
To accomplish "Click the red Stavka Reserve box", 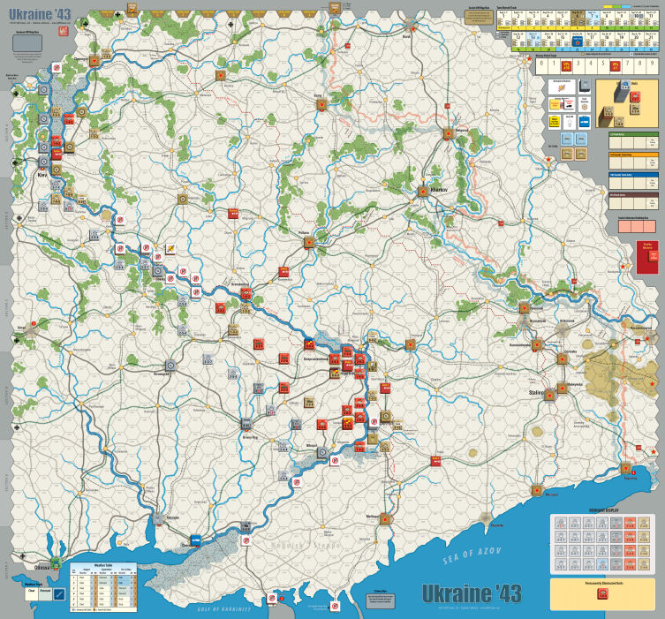I will (x=647, y=257).
